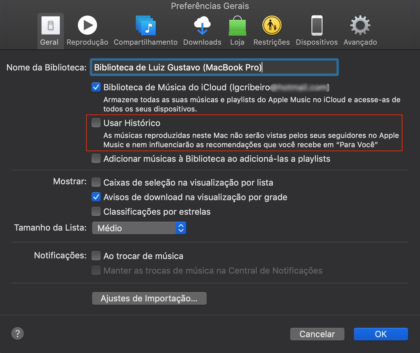This screenshot has height=353, width=420.
Task: Click the Preferências Gerais window title
Action: tap(210, 6)
